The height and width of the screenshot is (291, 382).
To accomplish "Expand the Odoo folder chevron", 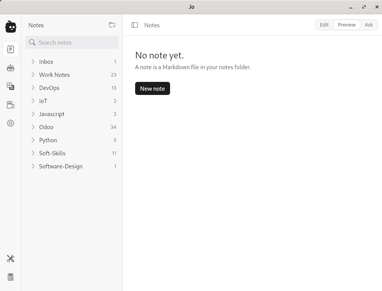I will pos(33,127).
